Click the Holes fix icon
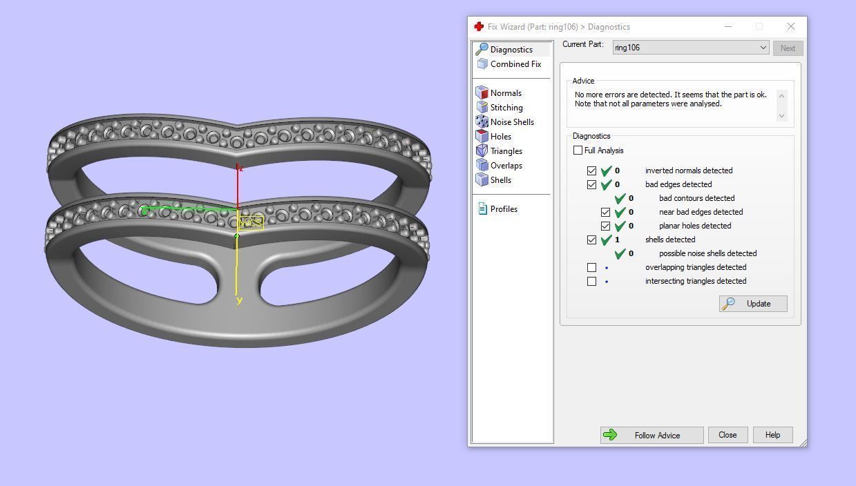This screenshot has width=856, height=486. point(482,137)
